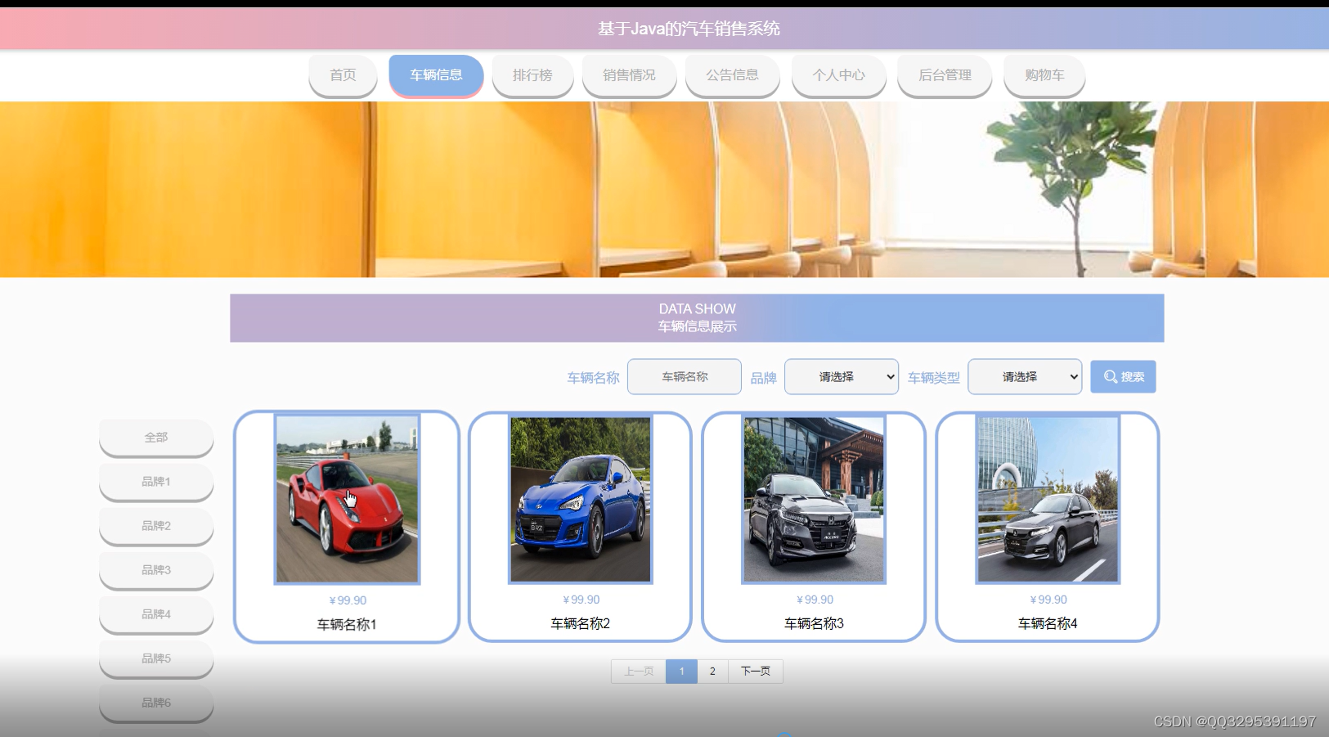This screenshot has width=1329, height=737.
Task: Filter by 全部 in the sidebar
Action: click(x=156, y=438)
